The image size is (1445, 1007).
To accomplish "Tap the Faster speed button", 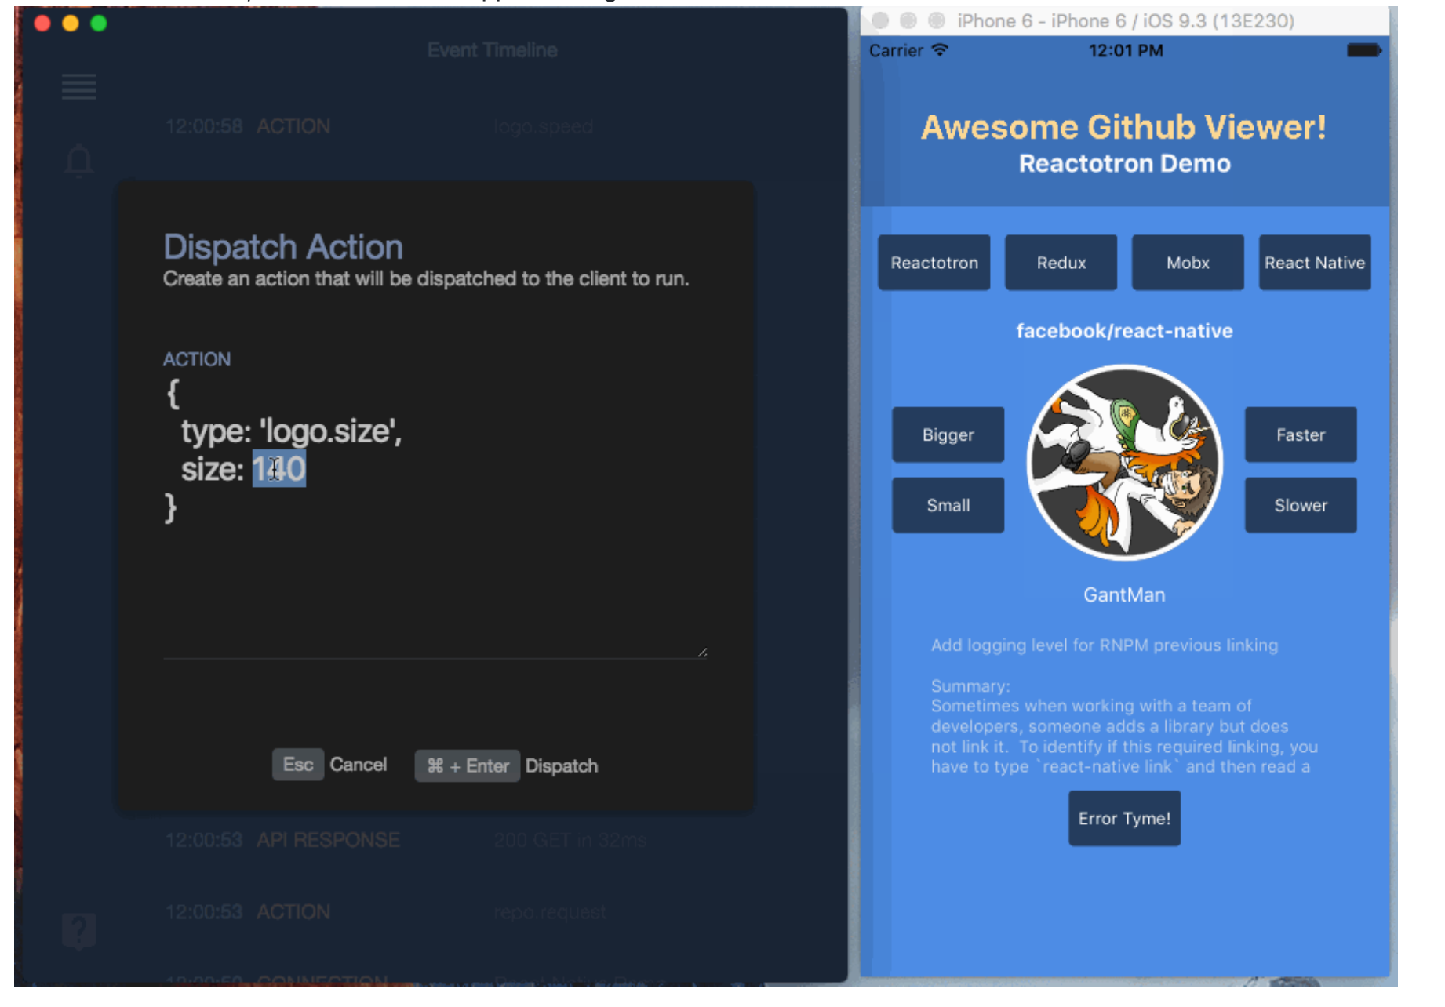I will [x=1301, y=434].
